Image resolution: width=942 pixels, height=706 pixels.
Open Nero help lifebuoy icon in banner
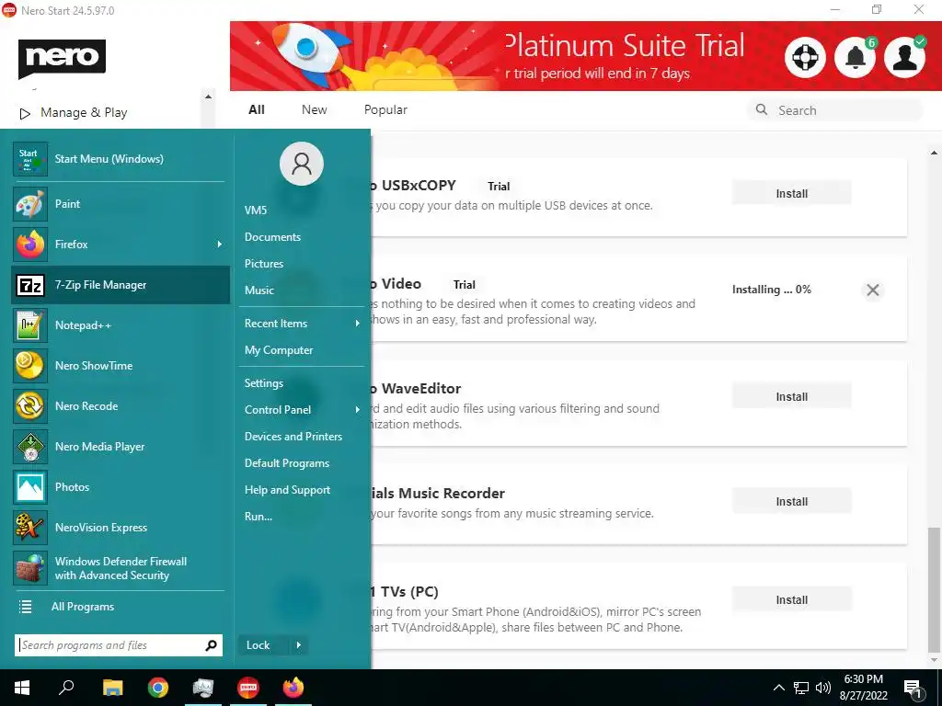(x=805, y=58)
